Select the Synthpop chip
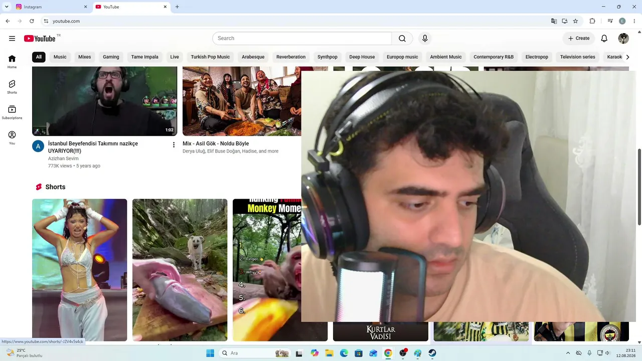This screenshot has width=642, height=361. pos(328,57)
